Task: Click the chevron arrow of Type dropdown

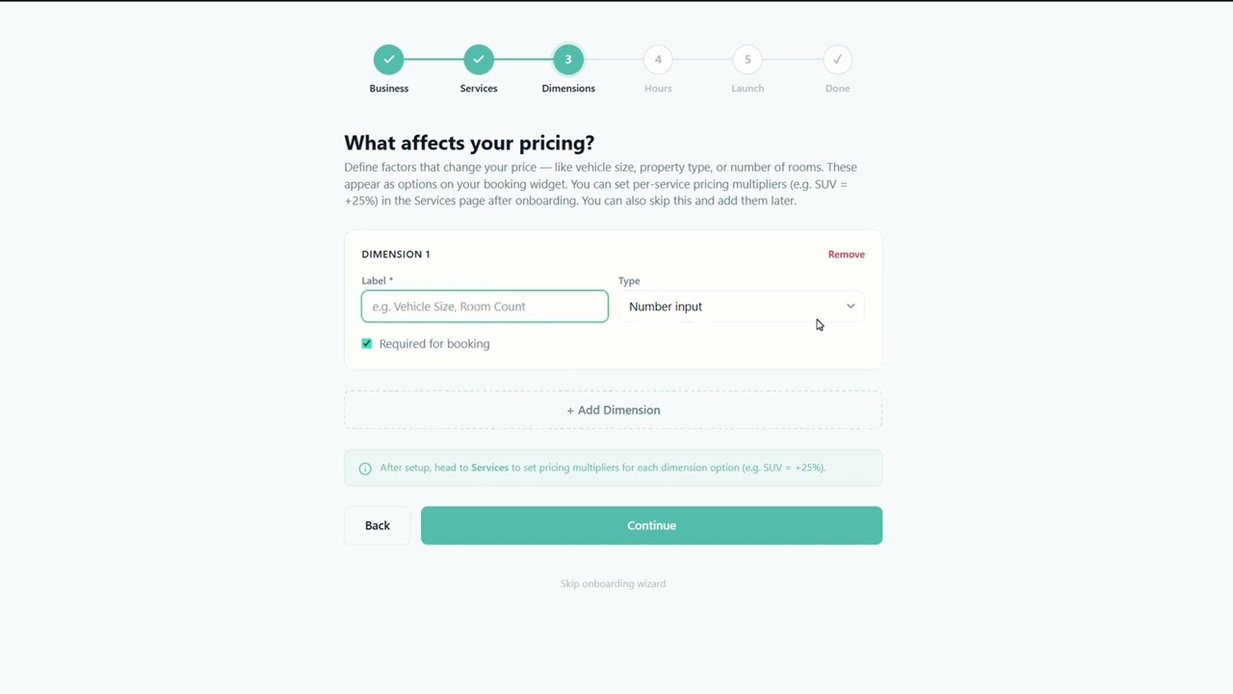Action: tap(851, 307)
